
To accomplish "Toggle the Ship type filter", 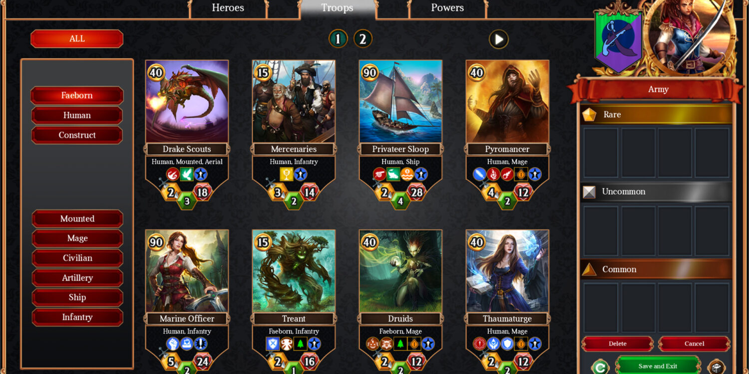I will click(77, 297).
